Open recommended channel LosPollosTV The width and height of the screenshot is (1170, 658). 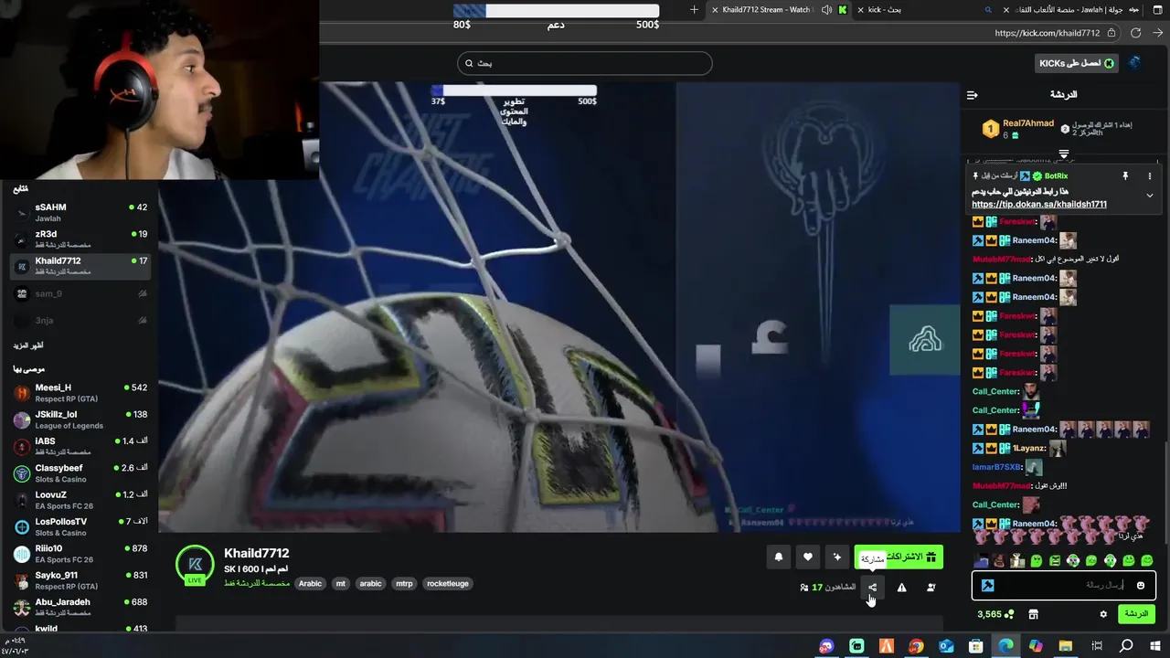[80, 526]
